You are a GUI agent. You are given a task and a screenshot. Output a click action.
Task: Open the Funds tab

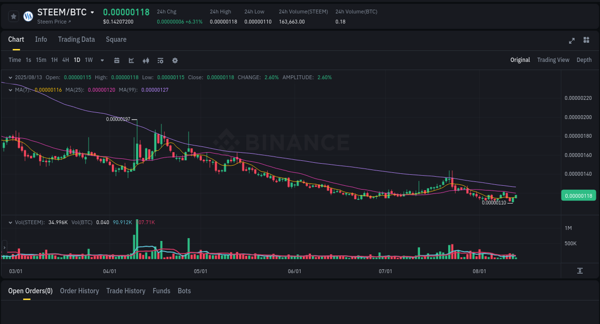pos(161,291)
